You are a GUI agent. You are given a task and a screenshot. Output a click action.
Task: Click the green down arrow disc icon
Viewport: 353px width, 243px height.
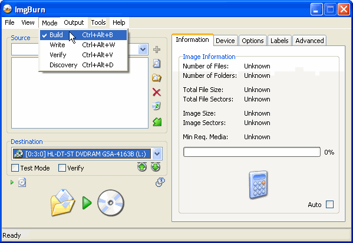point(156,167)
